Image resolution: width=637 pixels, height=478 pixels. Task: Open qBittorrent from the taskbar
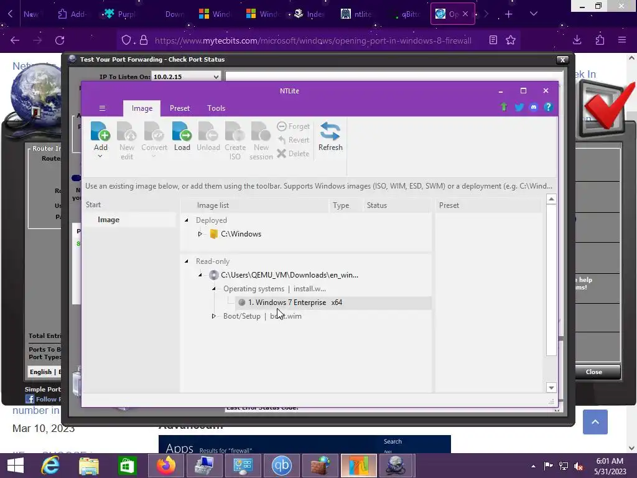click(x=282, y=466)
